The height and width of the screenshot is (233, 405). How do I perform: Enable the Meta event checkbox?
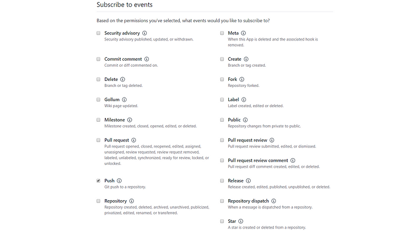[222, 33]
